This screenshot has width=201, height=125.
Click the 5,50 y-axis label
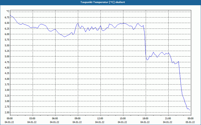click(x=7, y=45)
